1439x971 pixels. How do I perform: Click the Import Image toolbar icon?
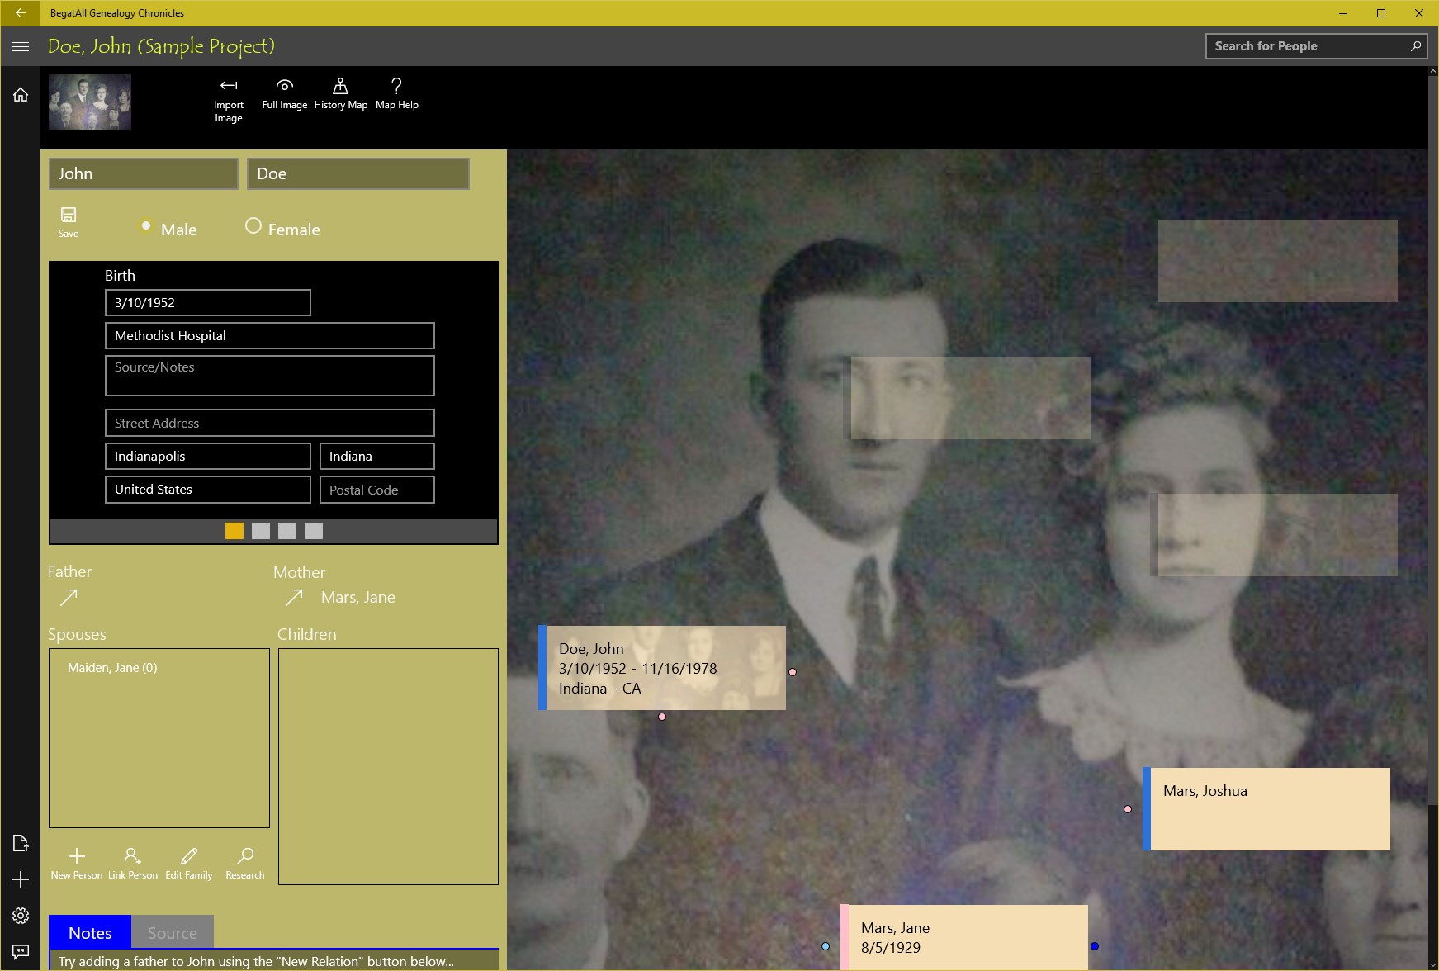pyautogui.click(x=229, y=102)
